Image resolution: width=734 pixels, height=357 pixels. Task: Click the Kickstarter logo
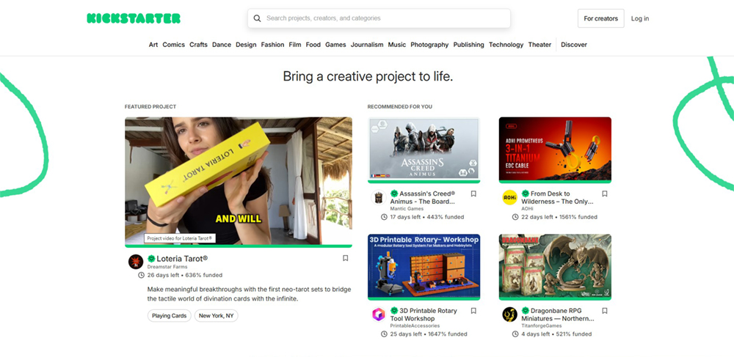coord(134,18)
